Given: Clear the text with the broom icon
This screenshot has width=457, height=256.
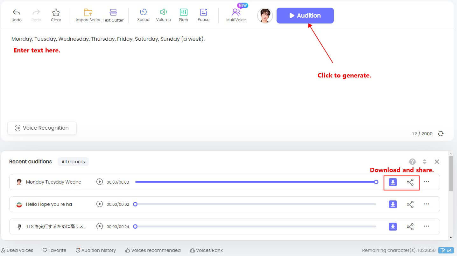Looking at the screenshot, I should (x=56, y=15).
